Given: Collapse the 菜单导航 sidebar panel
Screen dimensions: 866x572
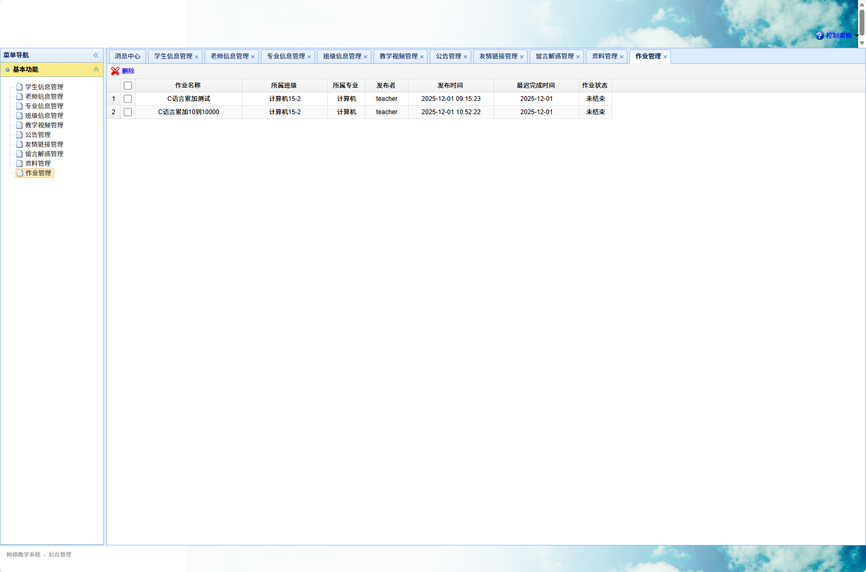Looking at the screenshot, I should point(96,55).
